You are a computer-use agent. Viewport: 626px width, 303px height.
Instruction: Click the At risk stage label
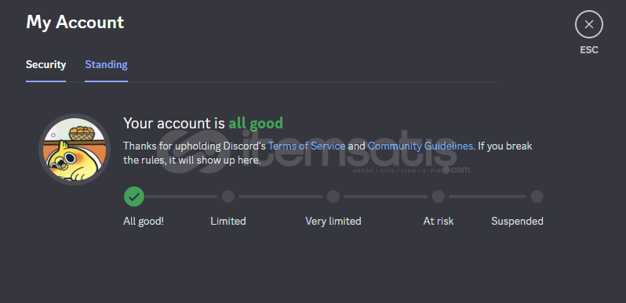439,221
